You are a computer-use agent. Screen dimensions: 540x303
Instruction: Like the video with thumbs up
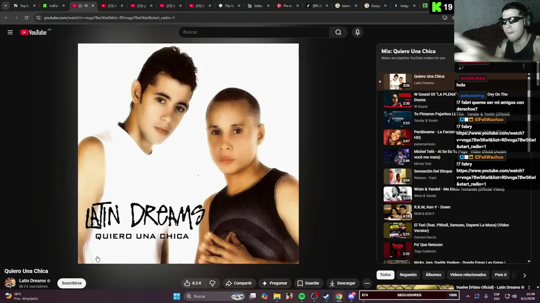193,283
